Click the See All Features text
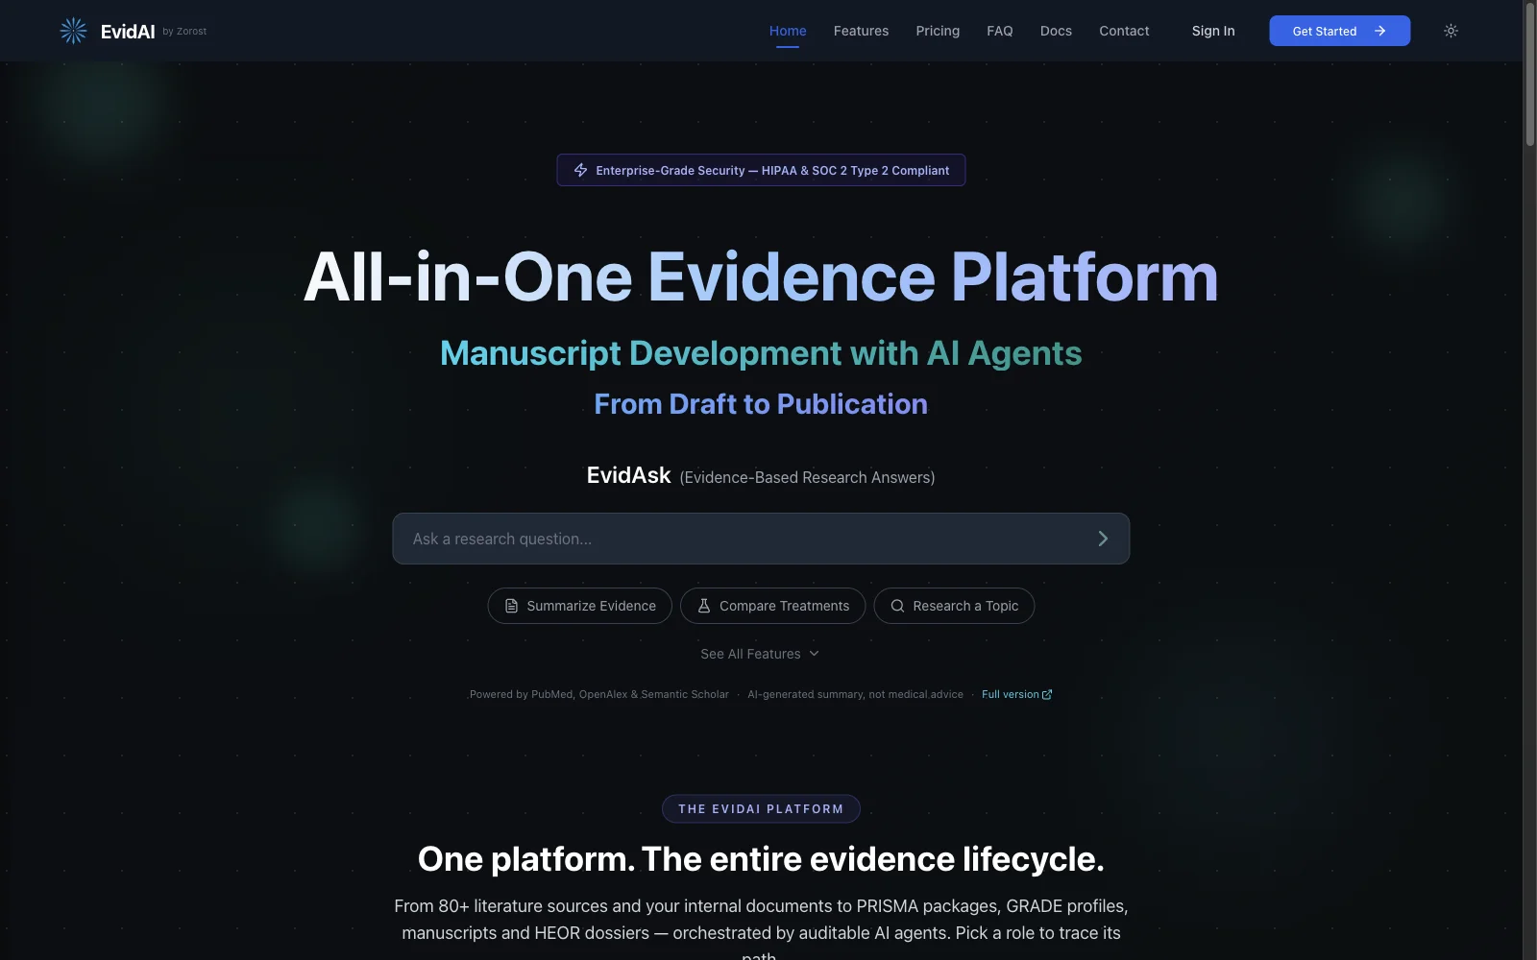Screen dimensions: 1537x960 [750, 654]
